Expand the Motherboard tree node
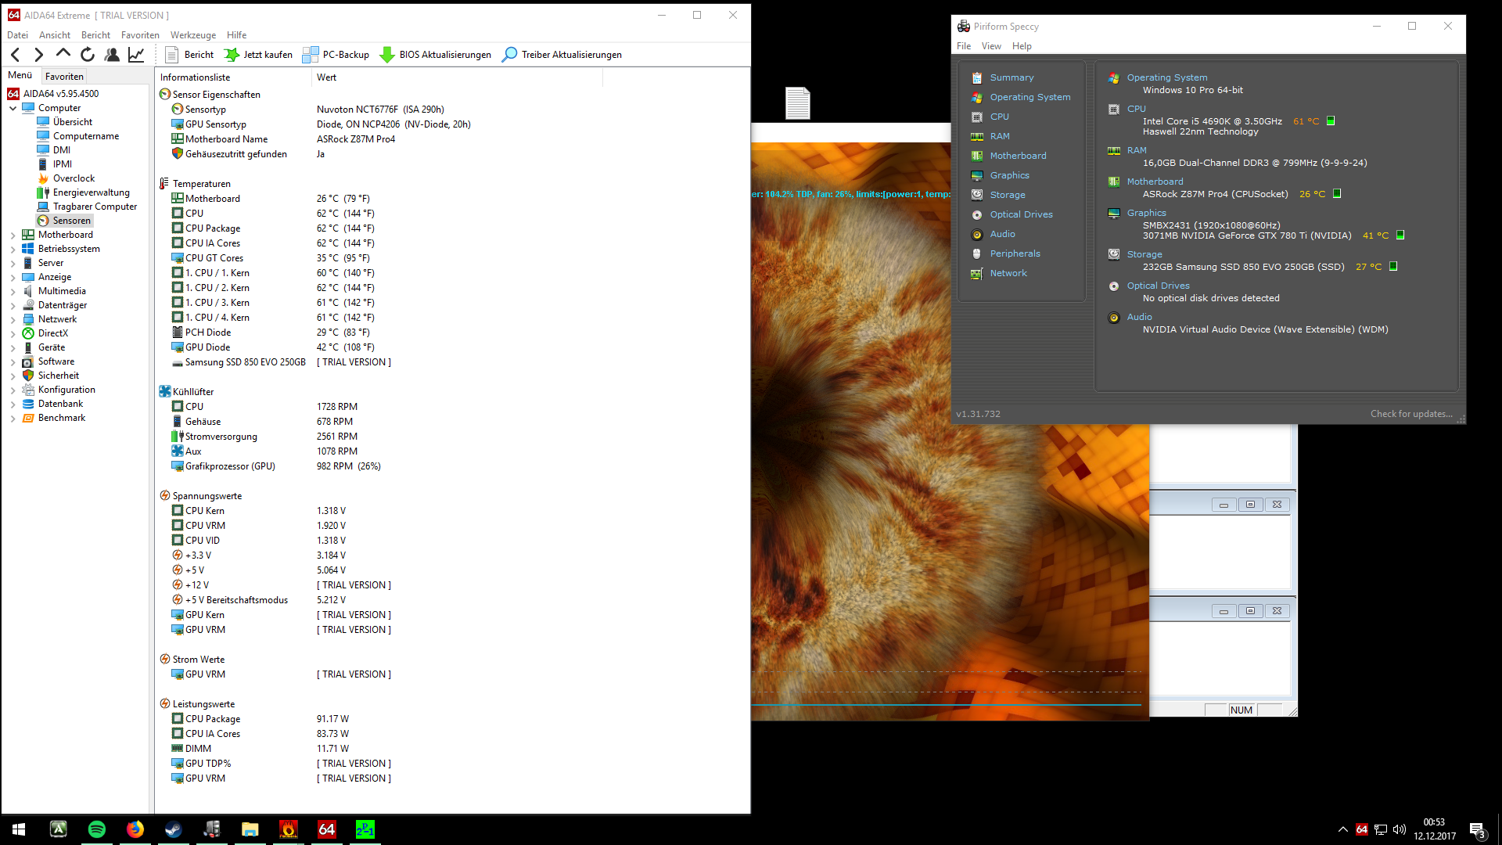 click(x=13, y=235)
